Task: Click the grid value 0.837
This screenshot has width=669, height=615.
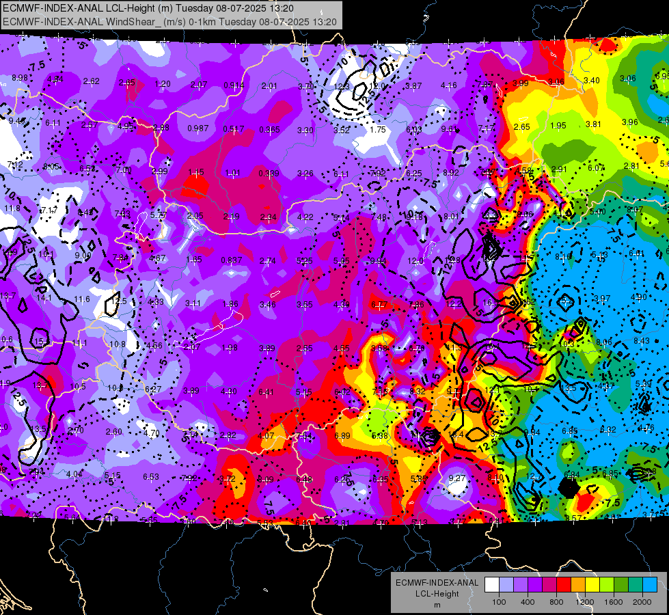Action: 231,260
